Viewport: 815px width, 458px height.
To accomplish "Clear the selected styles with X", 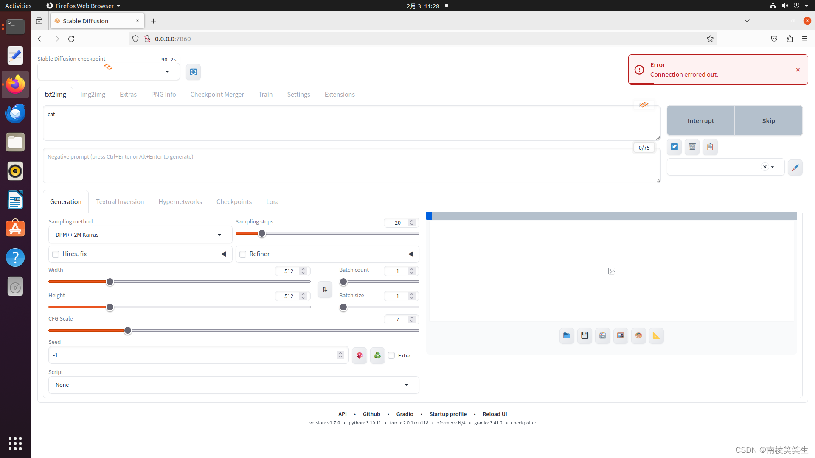I will click(x=765, y=167).
